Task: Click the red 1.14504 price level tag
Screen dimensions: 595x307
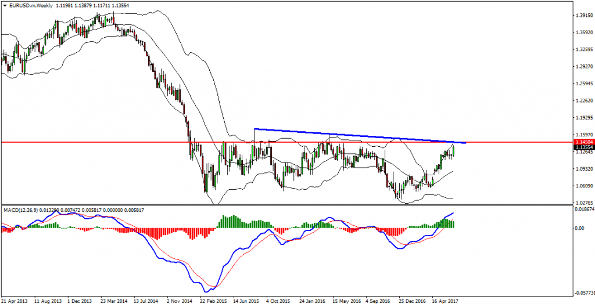Action: pyautogui.click(x=583, y=142)
